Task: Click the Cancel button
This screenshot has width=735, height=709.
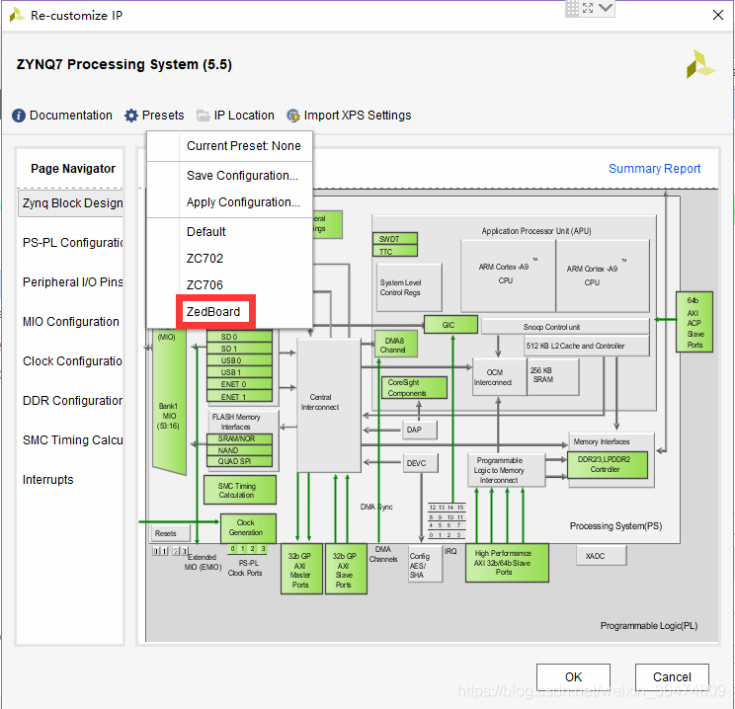Action: (672, 676)
